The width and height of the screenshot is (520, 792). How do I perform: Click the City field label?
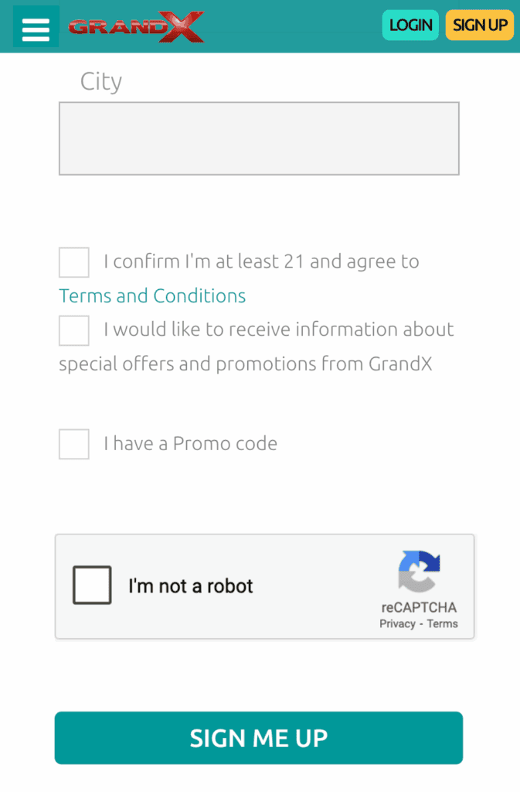tap(101, 81)
